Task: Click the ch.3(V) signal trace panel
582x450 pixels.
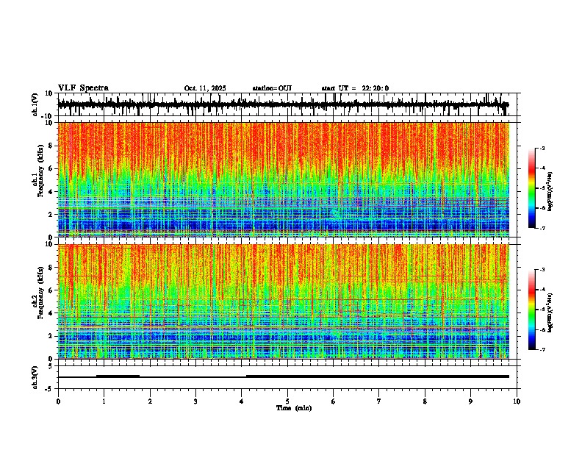Action: point(289,377)
